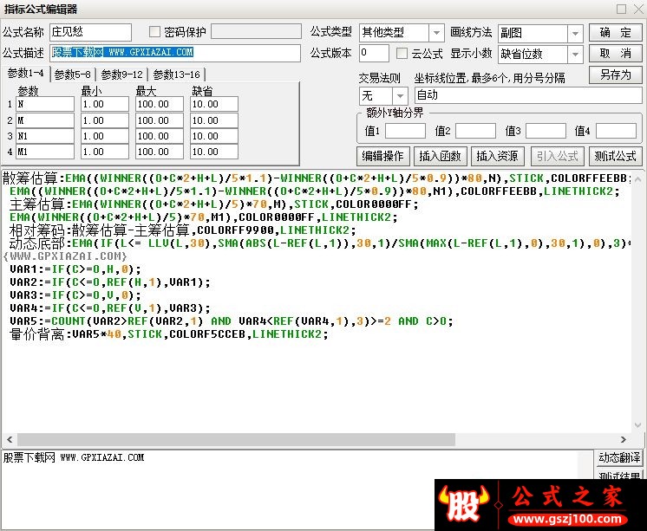Image resolution: width=647 pixels, height=531 pixels.
Task: Click the 插入资源 button
Action: 498,156
